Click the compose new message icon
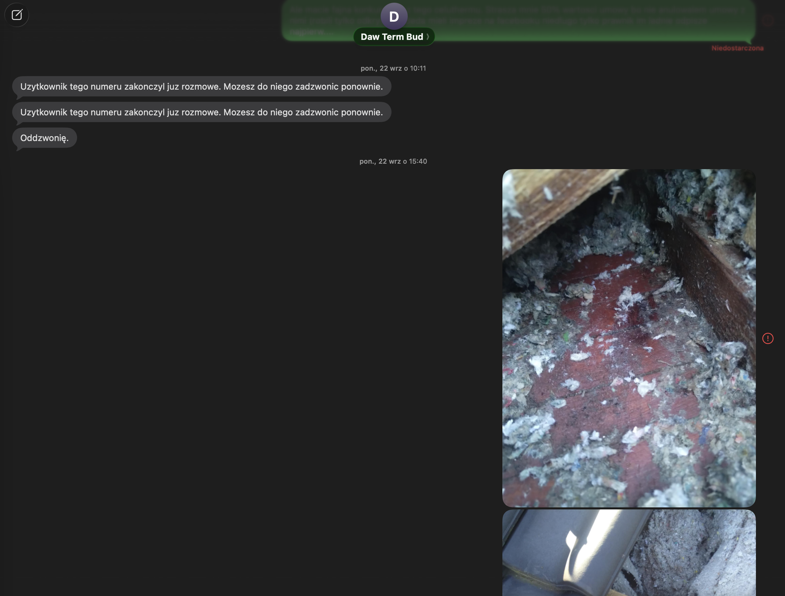 click(x=17, y=15)
